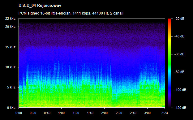
Task: Click the -80 dB scale label
Action: click(179, 72)
